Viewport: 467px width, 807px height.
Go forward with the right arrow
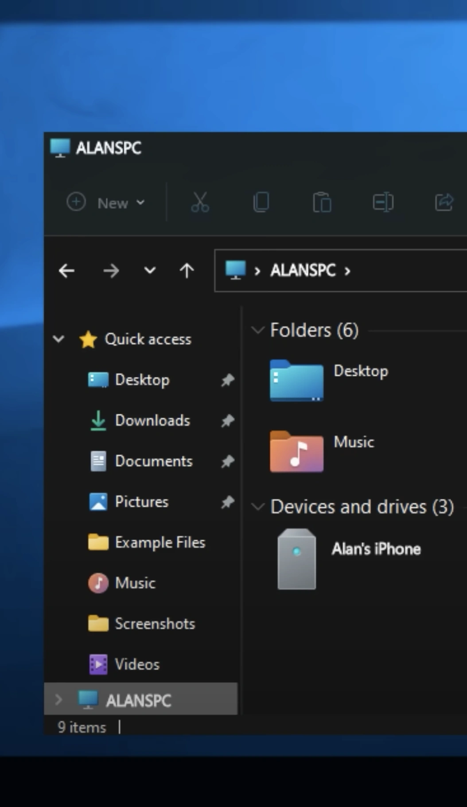click(x=111, y=271)
